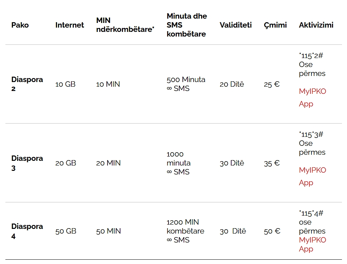The width and height of the screenshot is (347, 264).
Task: Click the Diaspora 3 package name
Action: [x=27, y=163]
